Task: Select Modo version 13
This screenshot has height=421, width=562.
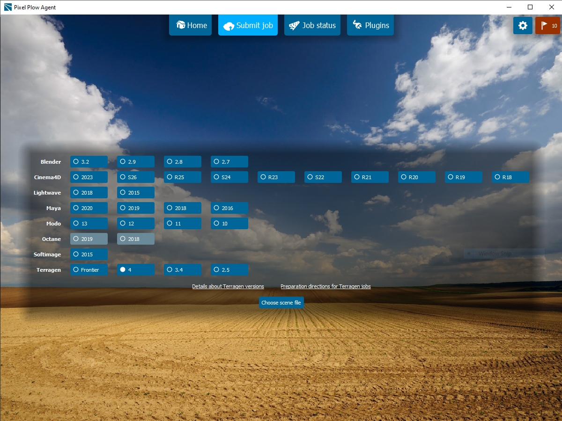Action: (89, 224)
